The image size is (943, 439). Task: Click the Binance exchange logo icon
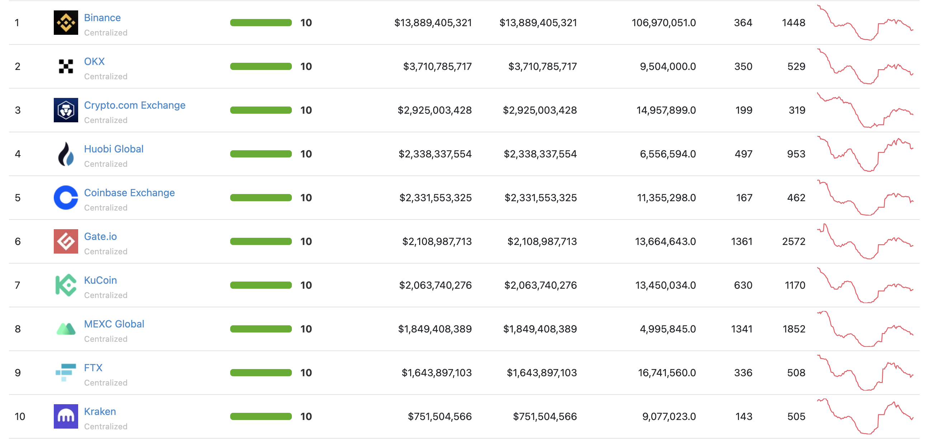(x=66, y=23)
